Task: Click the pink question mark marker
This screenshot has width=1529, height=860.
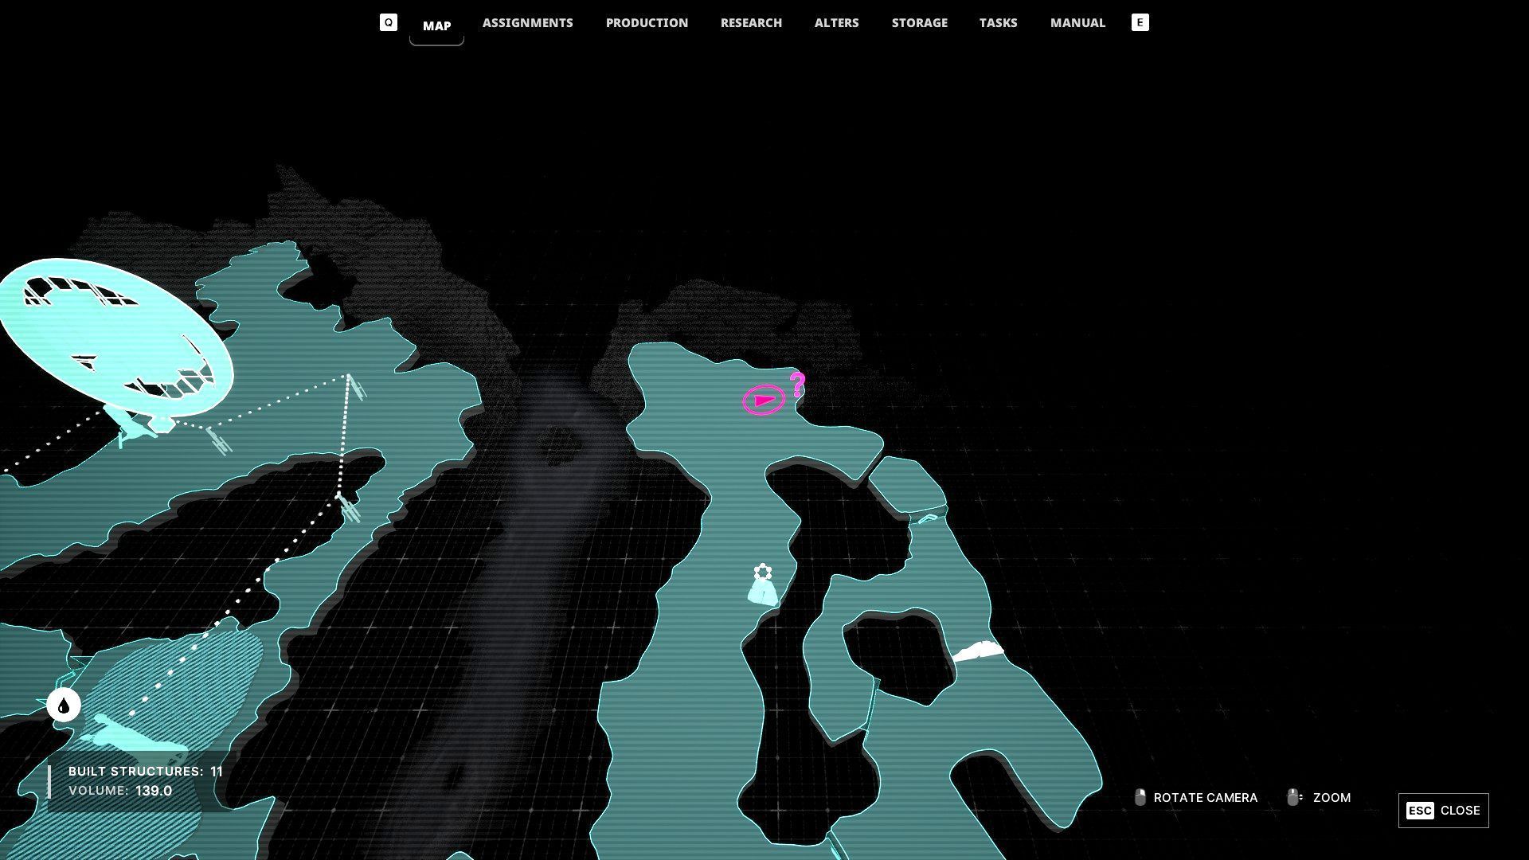Action: point(797,385)
